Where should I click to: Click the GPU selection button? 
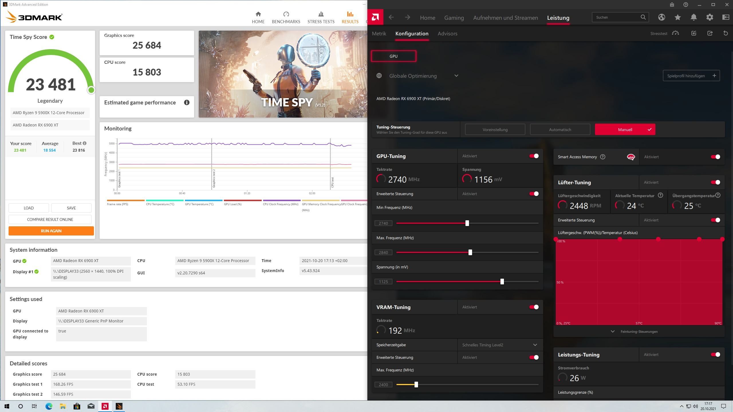pos(393,56)
